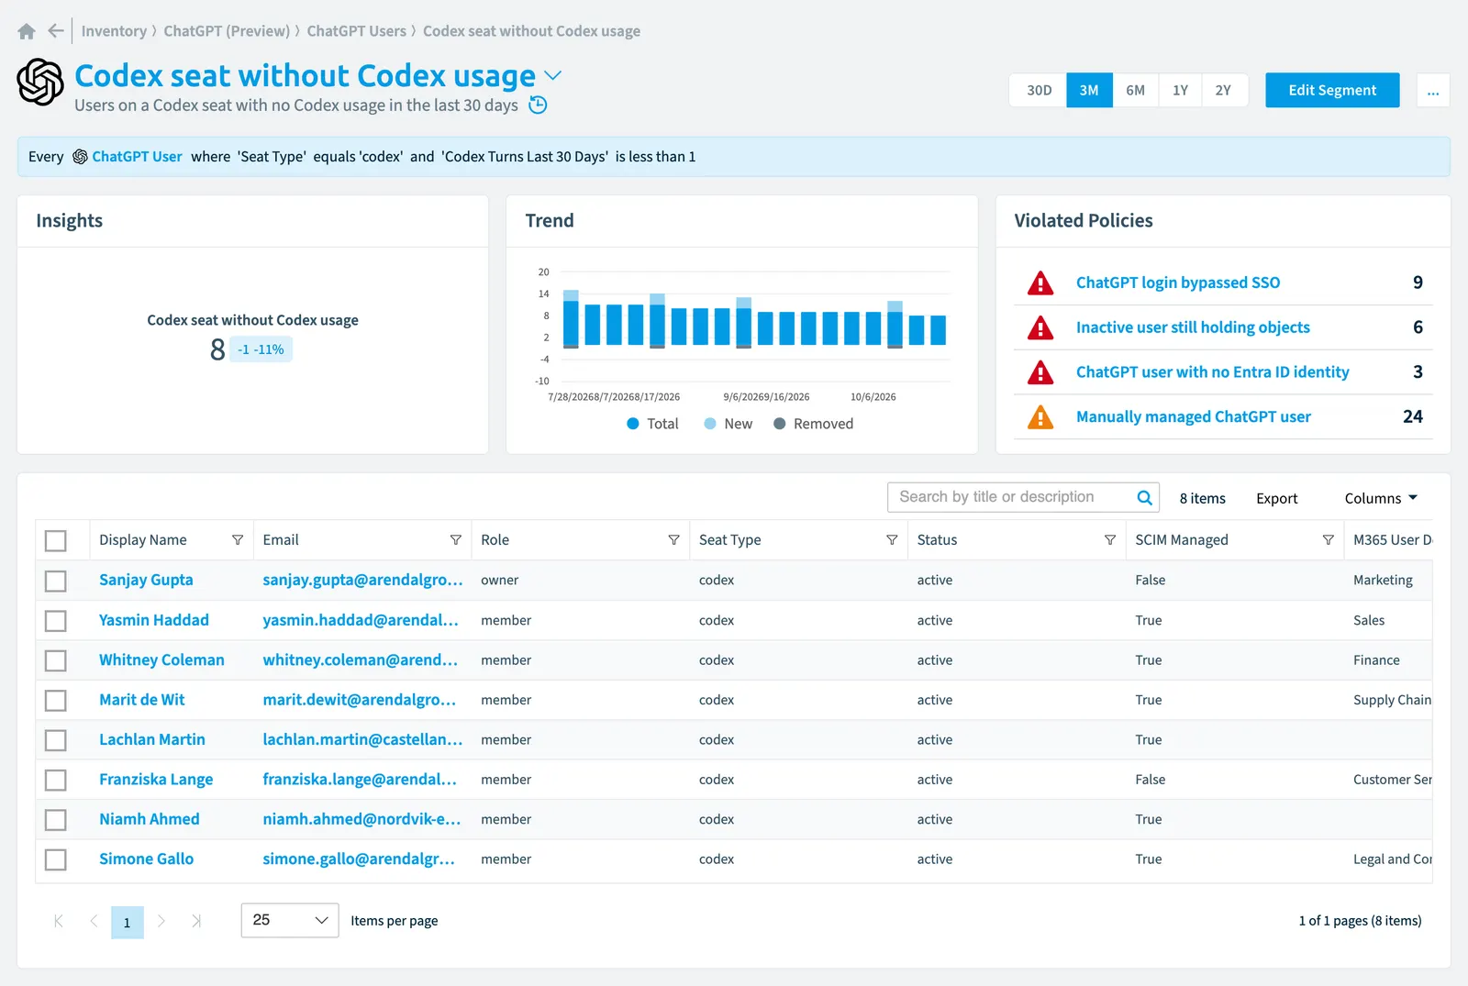Select the checkbox for Sanjay Gupta
Viewport: 1468px width, 986px height.
56,581
